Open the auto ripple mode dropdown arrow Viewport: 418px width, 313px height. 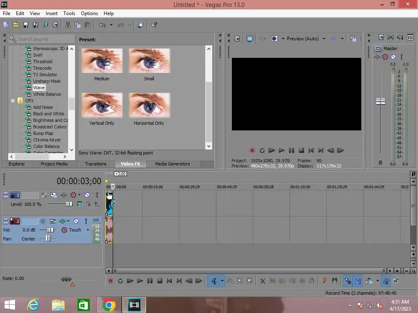378,281
